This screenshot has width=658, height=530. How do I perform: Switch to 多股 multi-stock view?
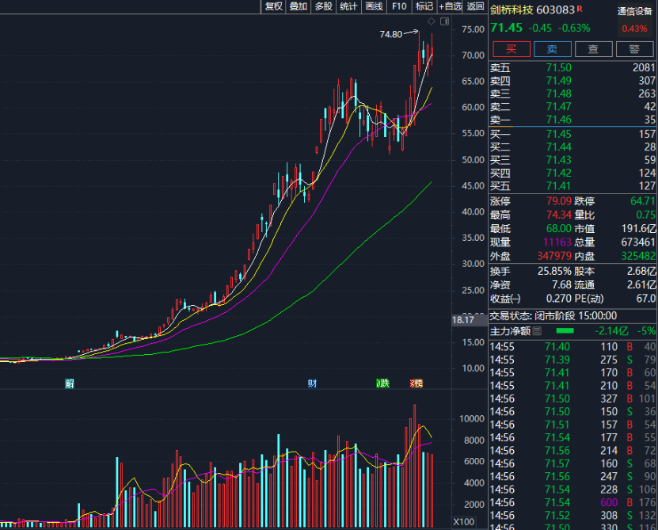[323, 6]
